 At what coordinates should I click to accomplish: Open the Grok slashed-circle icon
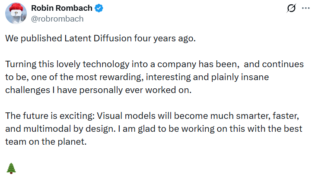click(291, 8)
